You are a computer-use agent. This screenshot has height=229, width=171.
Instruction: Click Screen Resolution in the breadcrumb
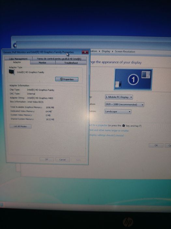pyautogui.click(x=125, y=52)
